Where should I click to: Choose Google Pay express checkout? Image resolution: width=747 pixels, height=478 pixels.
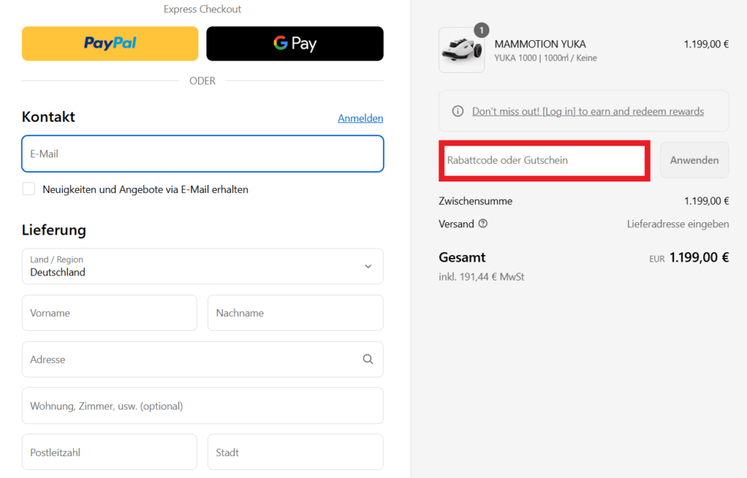pyautogui.click(x=295, y=43)
